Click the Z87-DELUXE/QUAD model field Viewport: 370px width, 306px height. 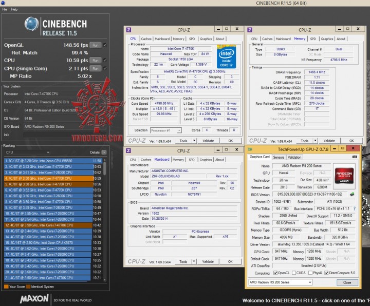(x=178, y=176)
